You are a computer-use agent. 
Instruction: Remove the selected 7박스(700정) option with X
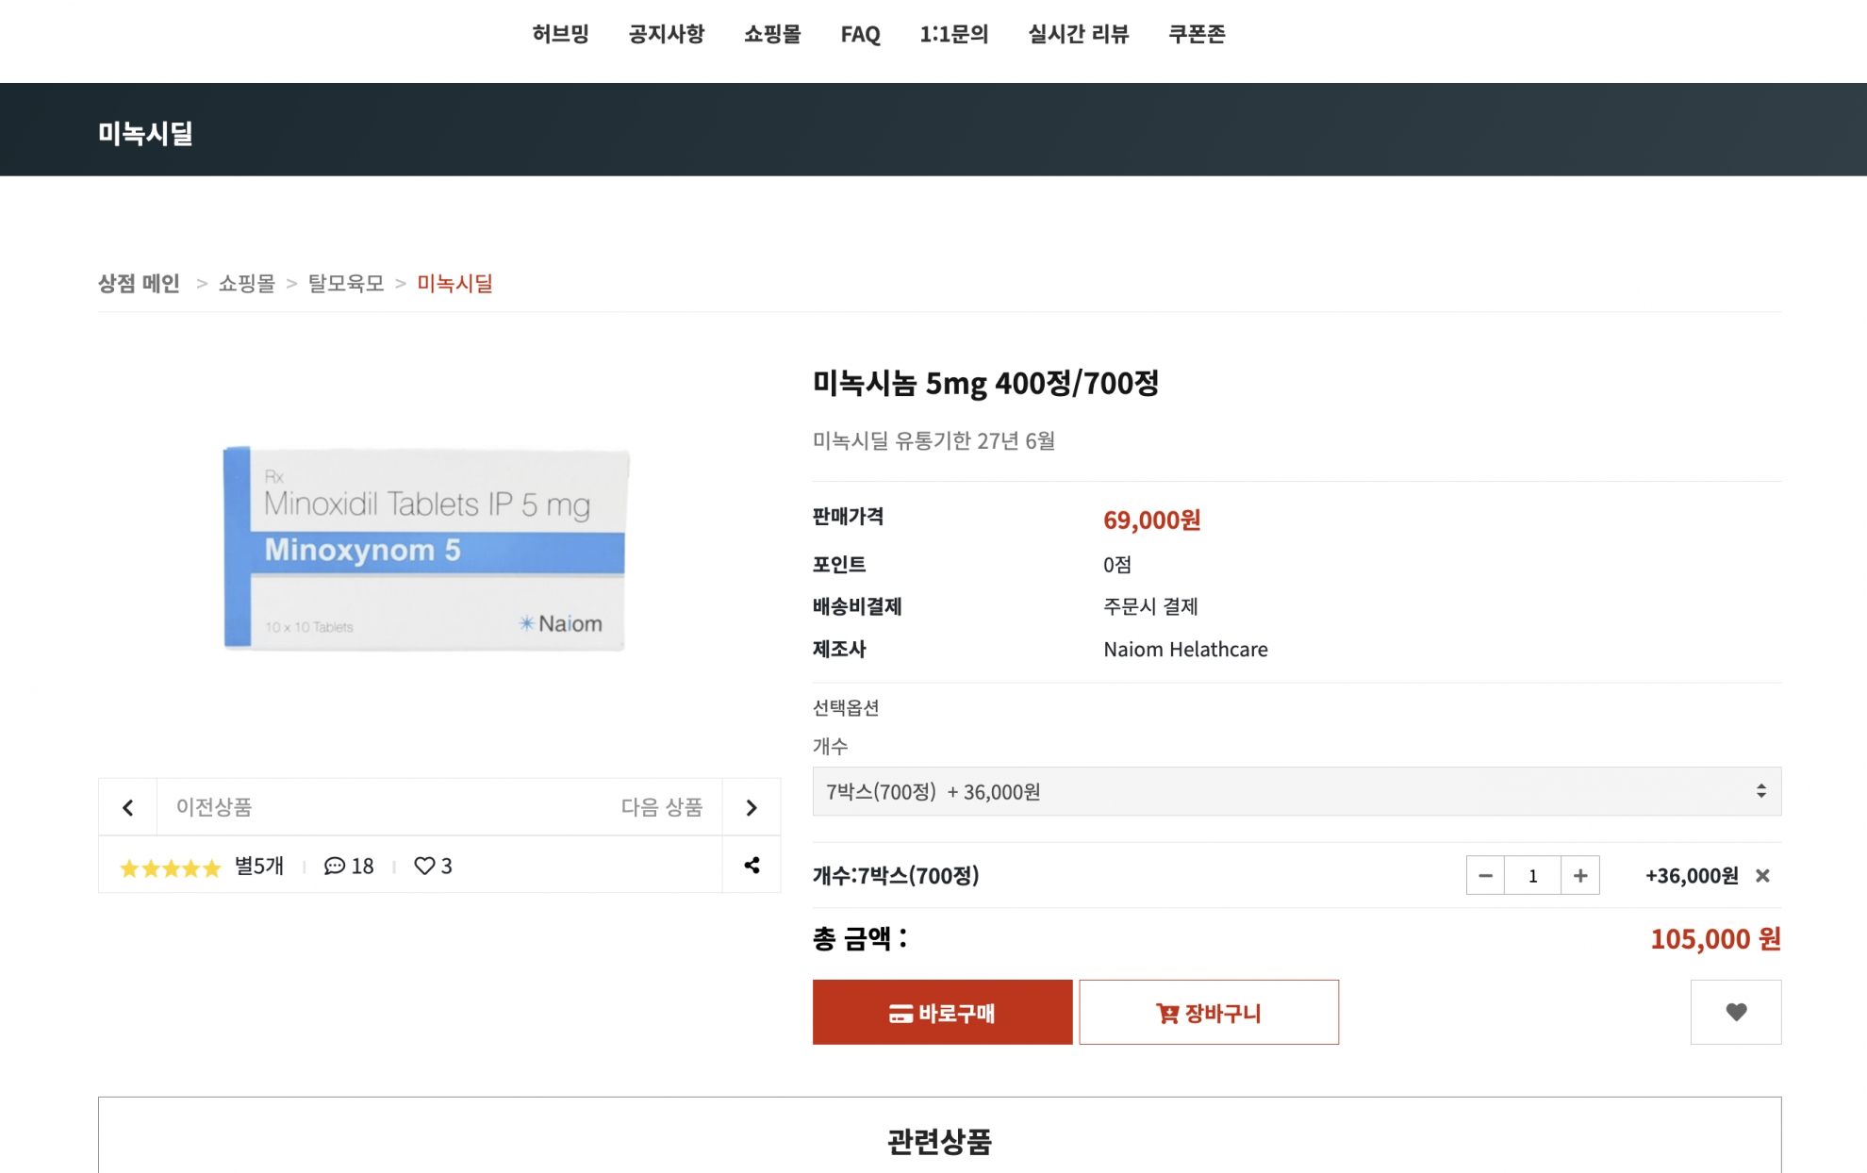pyautogui.click(x=1762, y=876)
